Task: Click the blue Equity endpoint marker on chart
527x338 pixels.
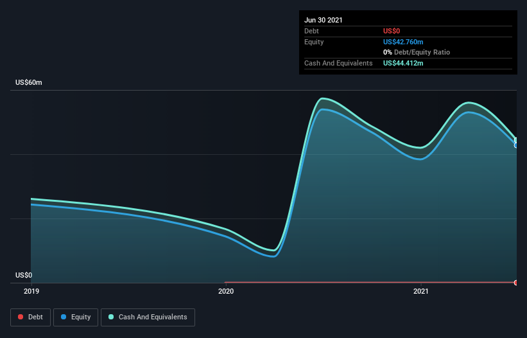Action: tap(516, 145)
